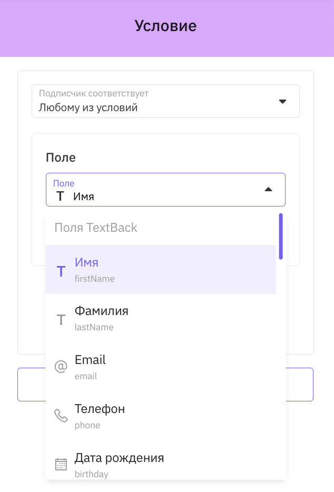Collapse the Поле dropdown using the up caret

point(268,189)
